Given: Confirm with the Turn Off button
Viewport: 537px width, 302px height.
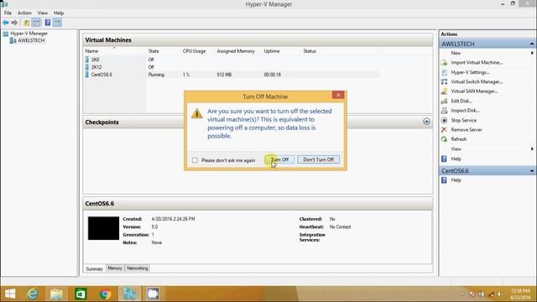Looking at the screenshot, I should [279, 159].
